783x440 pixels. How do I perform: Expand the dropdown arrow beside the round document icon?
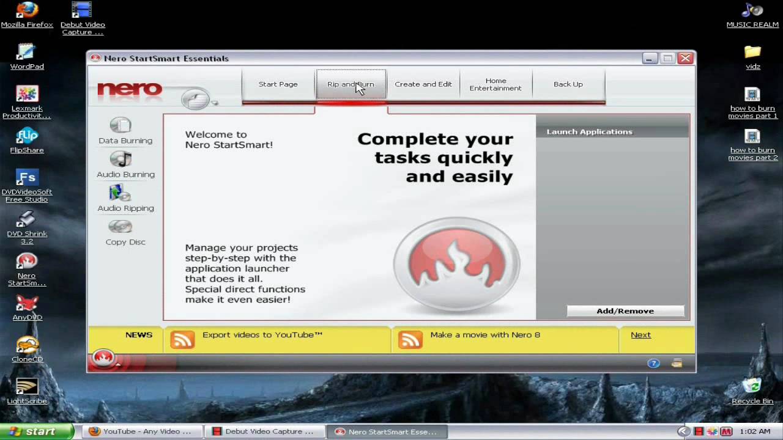[x=214, y=103]
